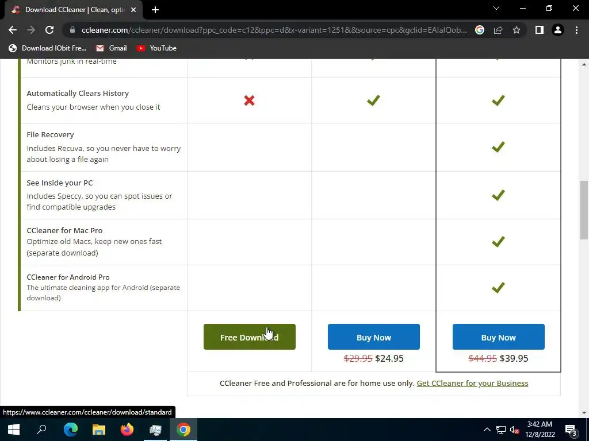Reload the CCleaner download page
589x441 pixels.
[49, 30]
